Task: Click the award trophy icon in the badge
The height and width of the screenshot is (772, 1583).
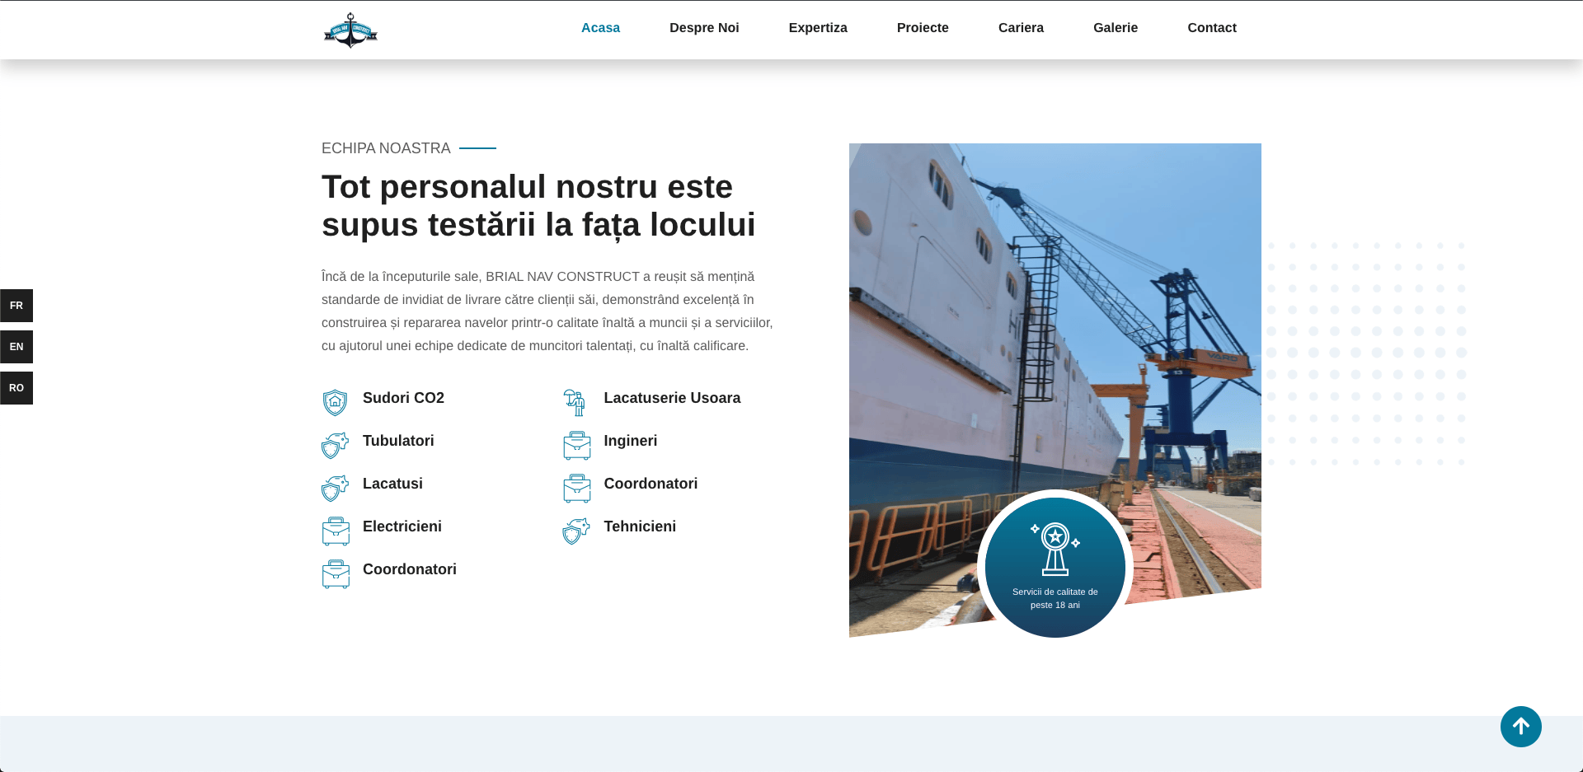Action: click(1055, 549)
